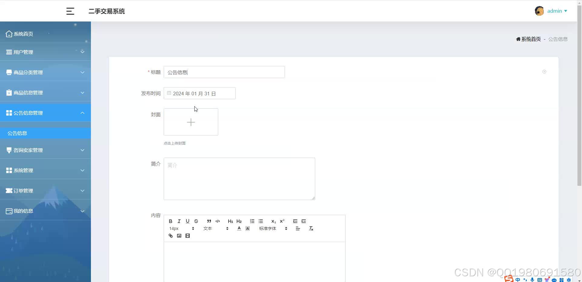This screenshot has width=582, height=282.
Task: Expand the 我的信息 menu
Action: tap(45, 211)
